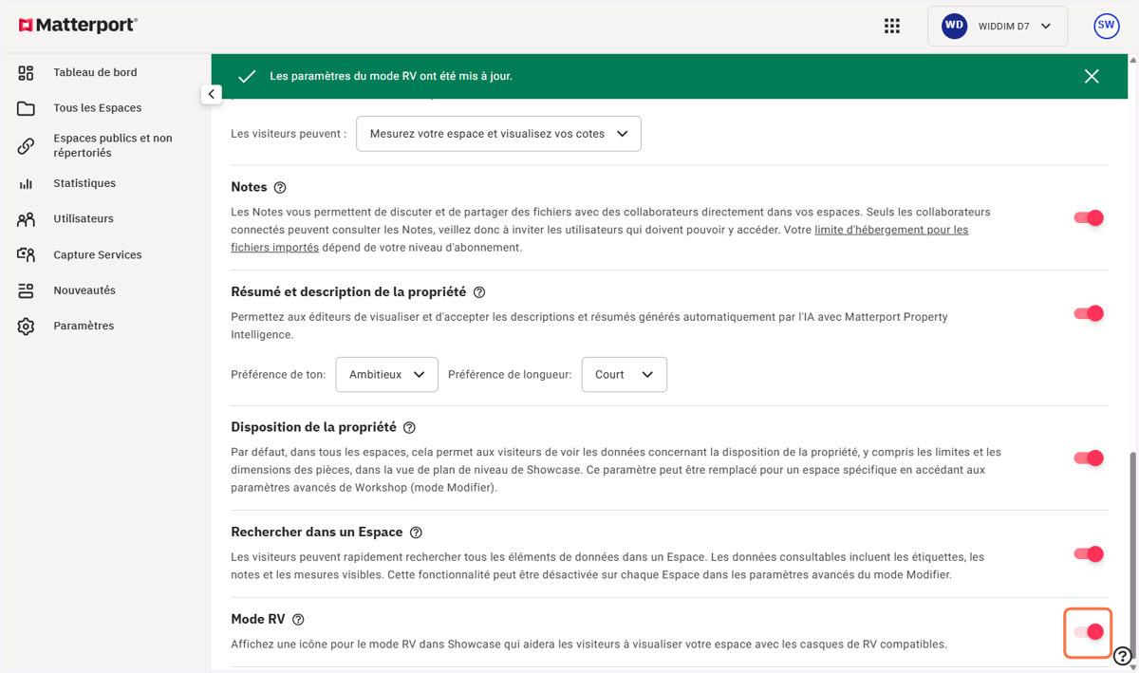Click the Nouveautés icon
Screen dimensions: 1139x673
click(26, 290)
